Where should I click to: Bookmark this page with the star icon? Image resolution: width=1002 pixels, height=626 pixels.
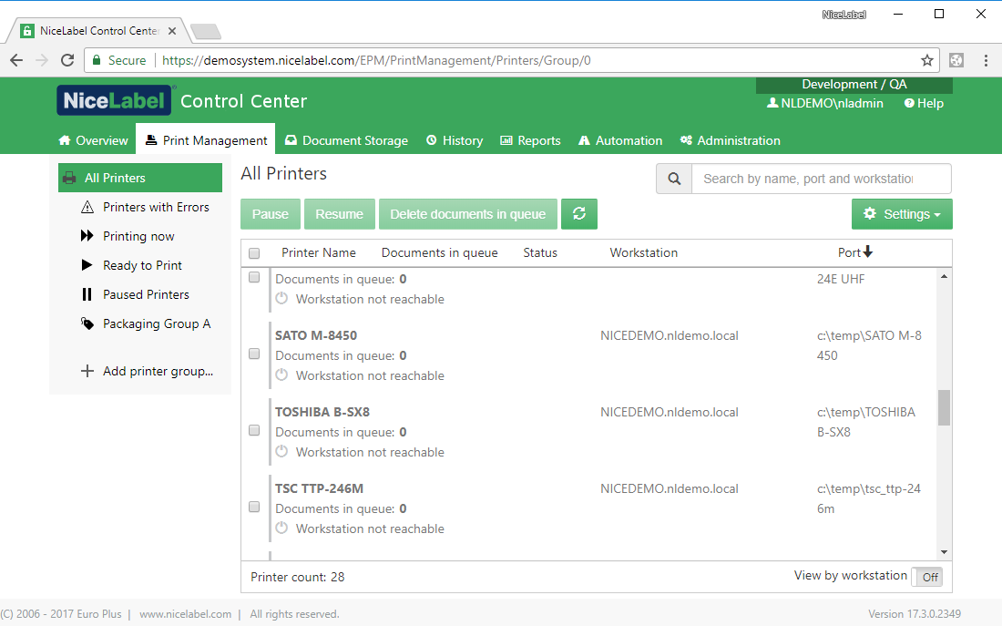click(927, 60)
